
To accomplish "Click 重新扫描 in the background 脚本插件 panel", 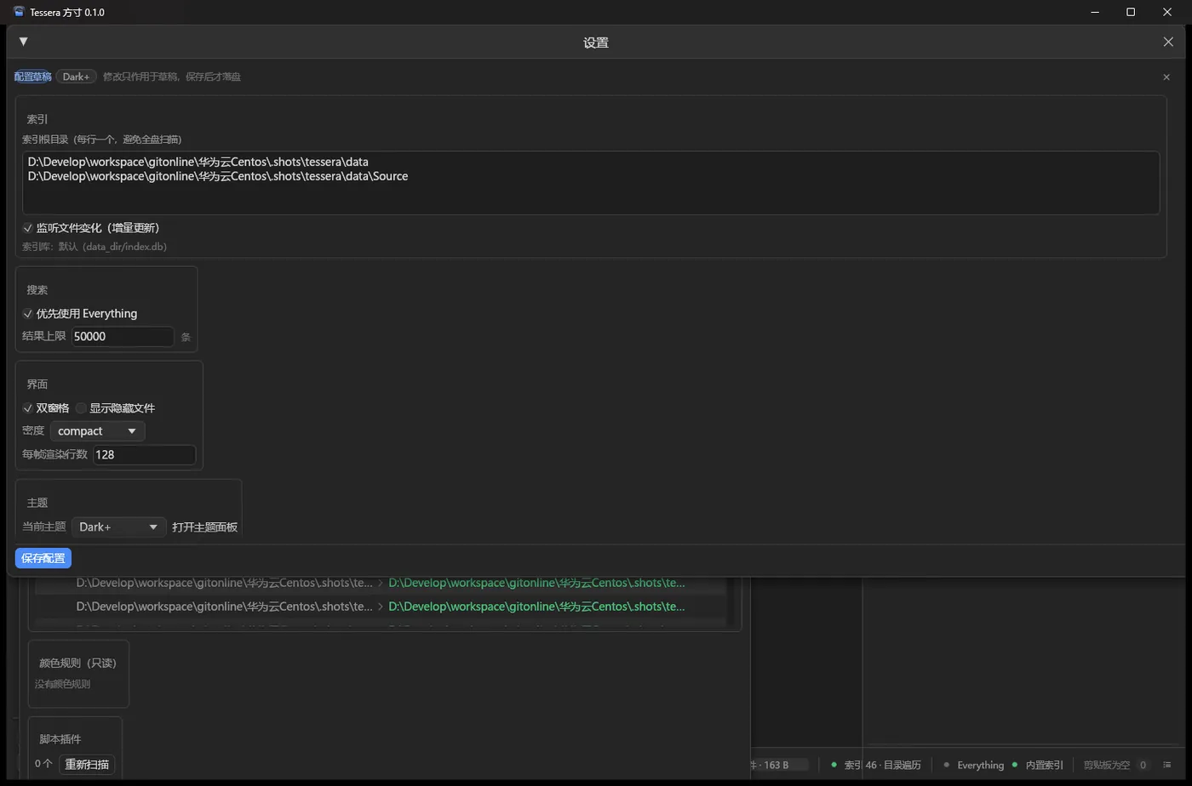I will pos(87,765).
